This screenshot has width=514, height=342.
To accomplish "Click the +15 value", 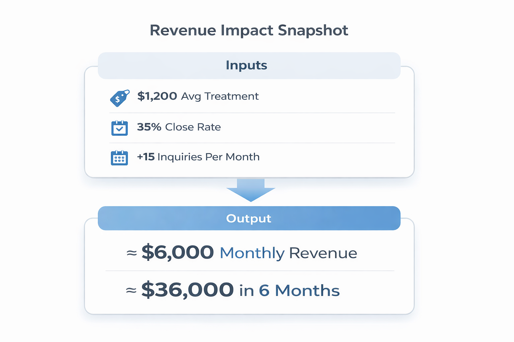I will pos(146,157).
